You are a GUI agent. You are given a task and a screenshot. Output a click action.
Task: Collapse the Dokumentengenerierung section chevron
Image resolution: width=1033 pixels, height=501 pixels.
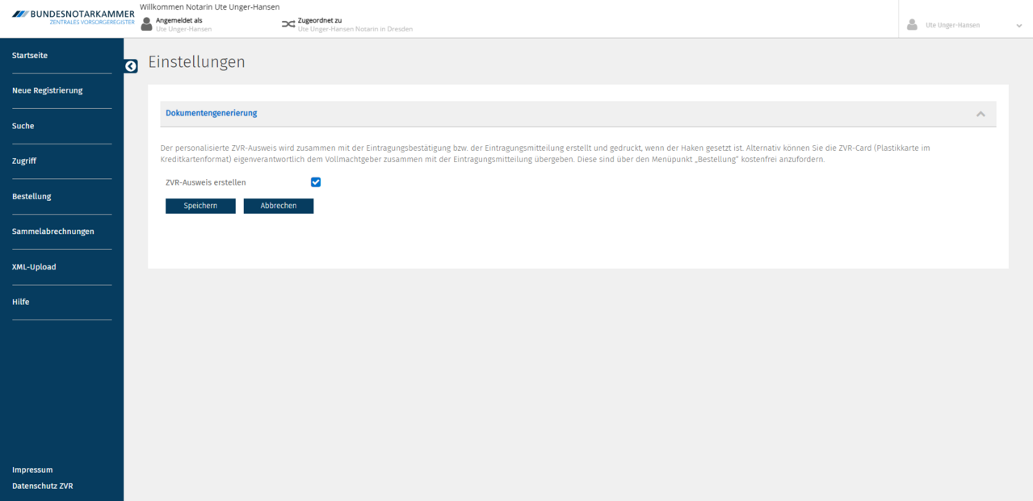click(981, 114)
